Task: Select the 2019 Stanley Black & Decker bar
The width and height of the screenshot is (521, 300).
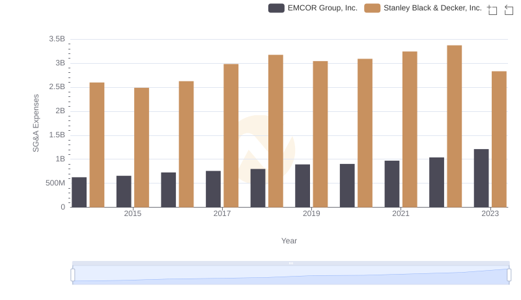Action: [x=320, y=134]
